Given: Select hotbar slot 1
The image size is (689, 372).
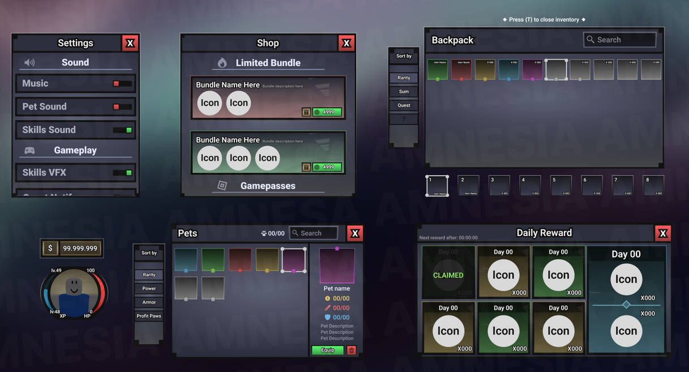Looking at the screenshot, I should [x=437, y=186].
